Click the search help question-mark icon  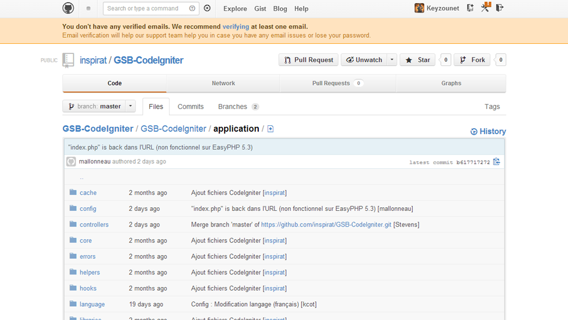(192, 8)
